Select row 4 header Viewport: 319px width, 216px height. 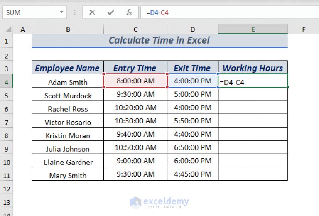click(x=6, y=82)
